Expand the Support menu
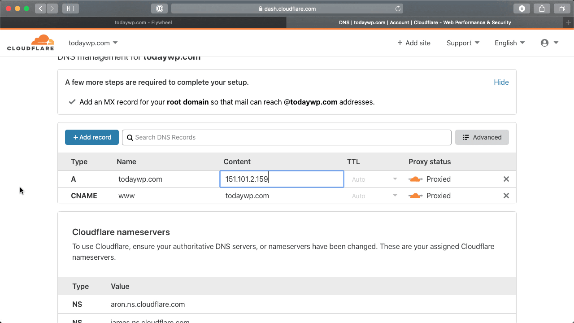The image size is (574, 323). point(463,43)
